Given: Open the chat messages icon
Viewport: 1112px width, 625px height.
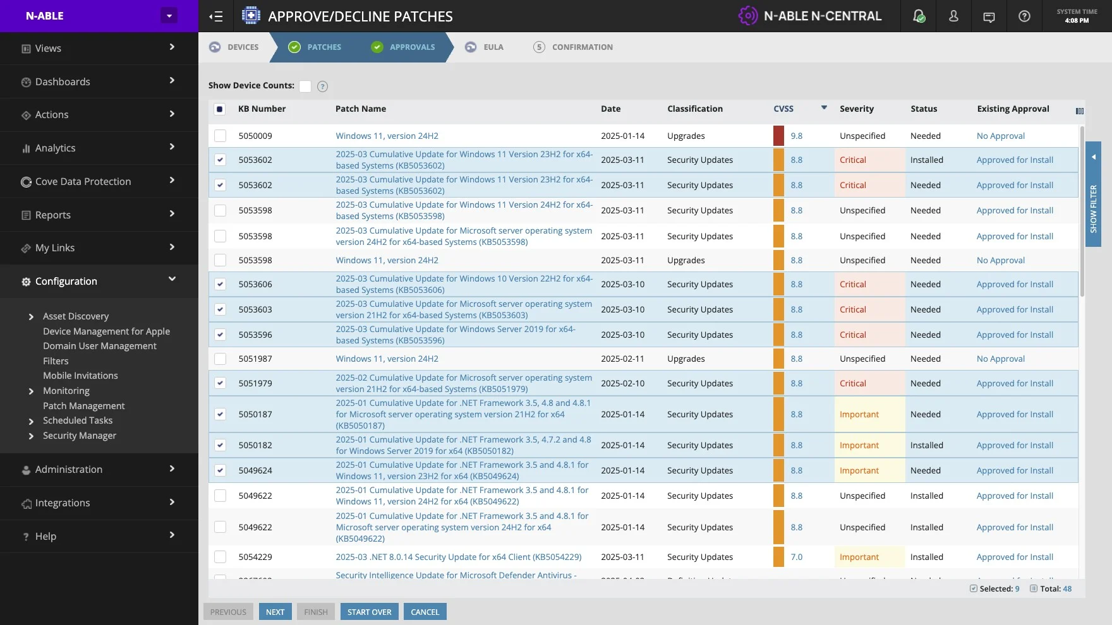Looking at the screenshot, I should point(989,16).
